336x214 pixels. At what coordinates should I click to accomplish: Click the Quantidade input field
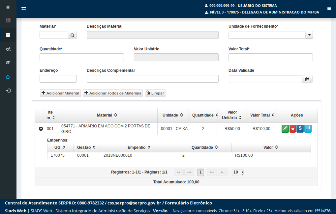click(x=81, y=57)
